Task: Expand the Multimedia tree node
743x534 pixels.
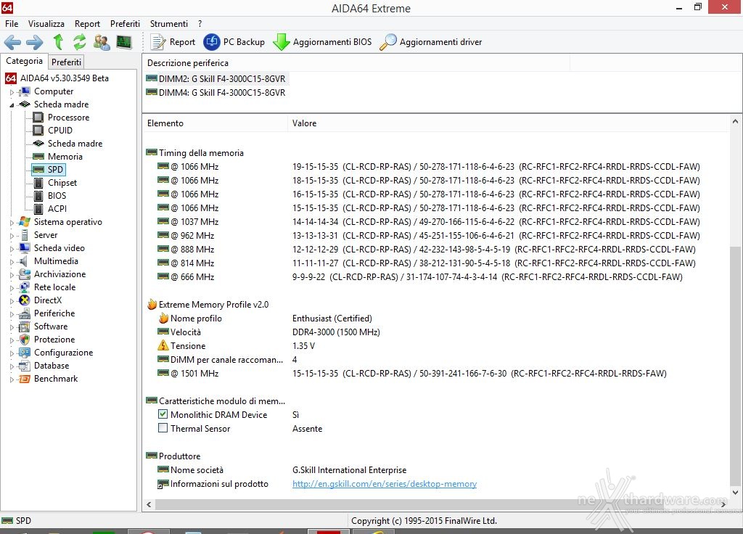Action: (12, 261)
